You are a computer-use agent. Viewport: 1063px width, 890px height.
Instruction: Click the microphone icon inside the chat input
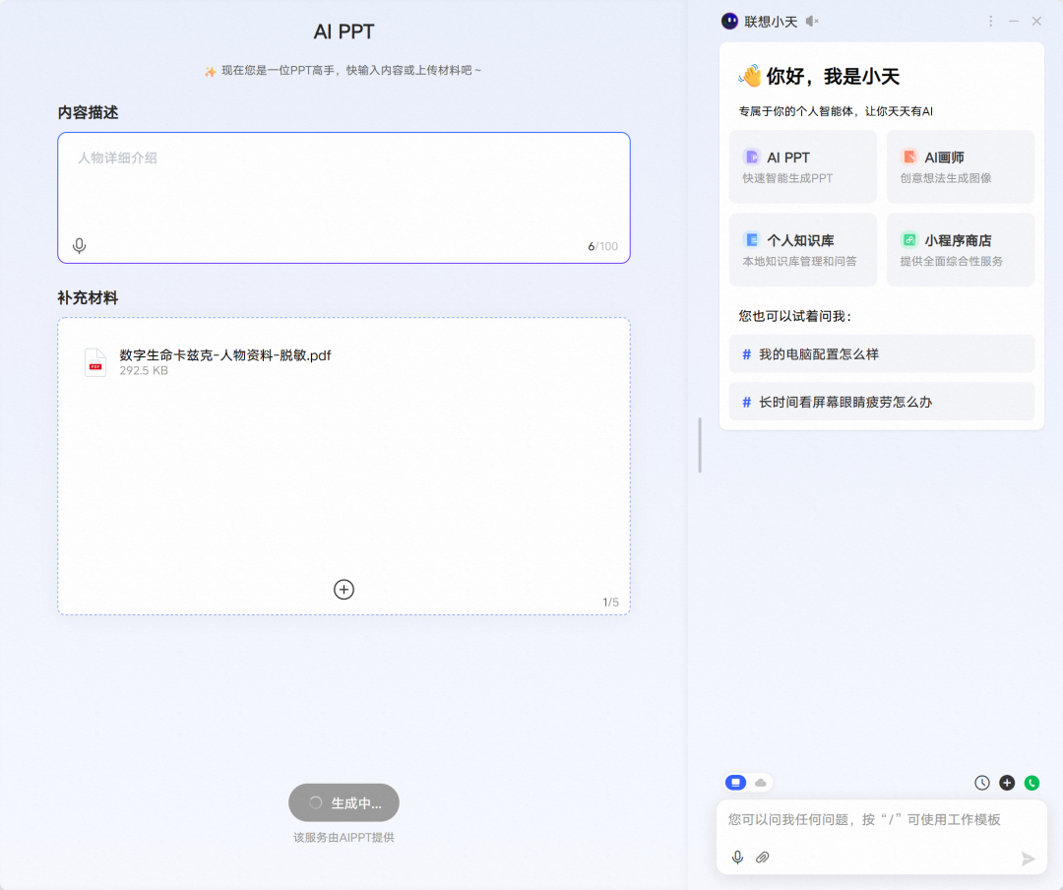click(x=737, y=858)
